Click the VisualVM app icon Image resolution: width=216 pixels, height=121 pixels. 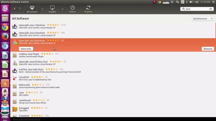point(15,78)
